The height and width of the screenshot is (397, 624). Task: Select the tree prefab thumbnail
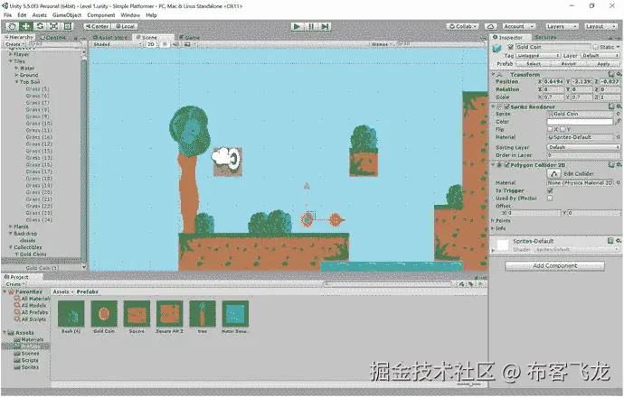pos(203,313)
